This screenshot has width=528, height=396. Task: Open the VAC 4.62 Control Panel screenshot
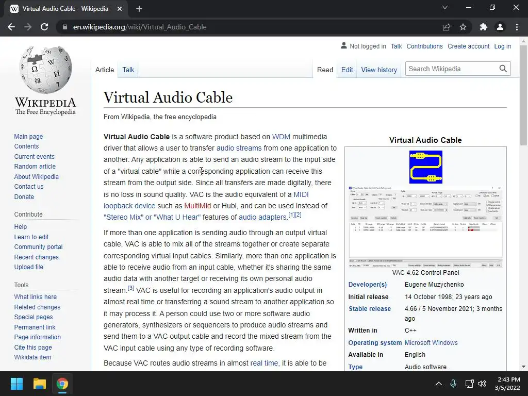(425, 227)
